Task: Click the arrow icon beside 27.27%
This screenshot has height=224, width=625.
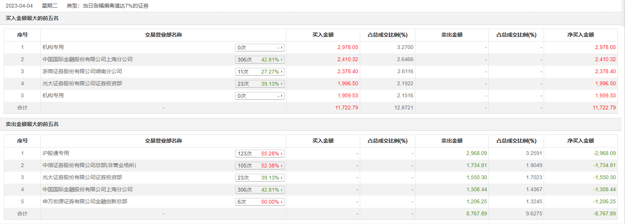Action: click(x=282, y=72)
